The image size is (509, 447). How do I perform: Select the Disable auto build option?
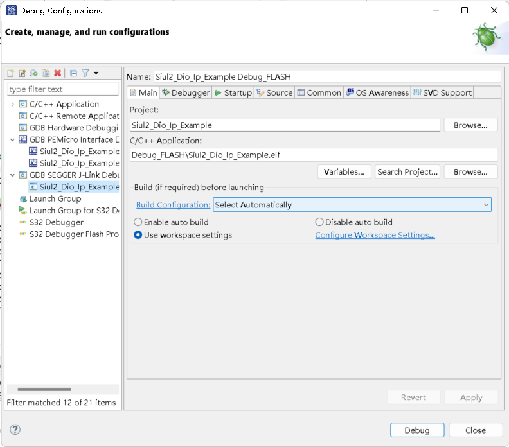pyautogui.click(x=319, y=222)
